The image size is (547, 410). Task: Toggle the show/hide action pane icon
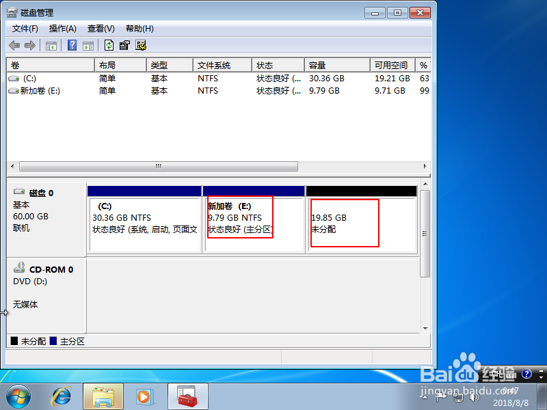pos(88,45)
